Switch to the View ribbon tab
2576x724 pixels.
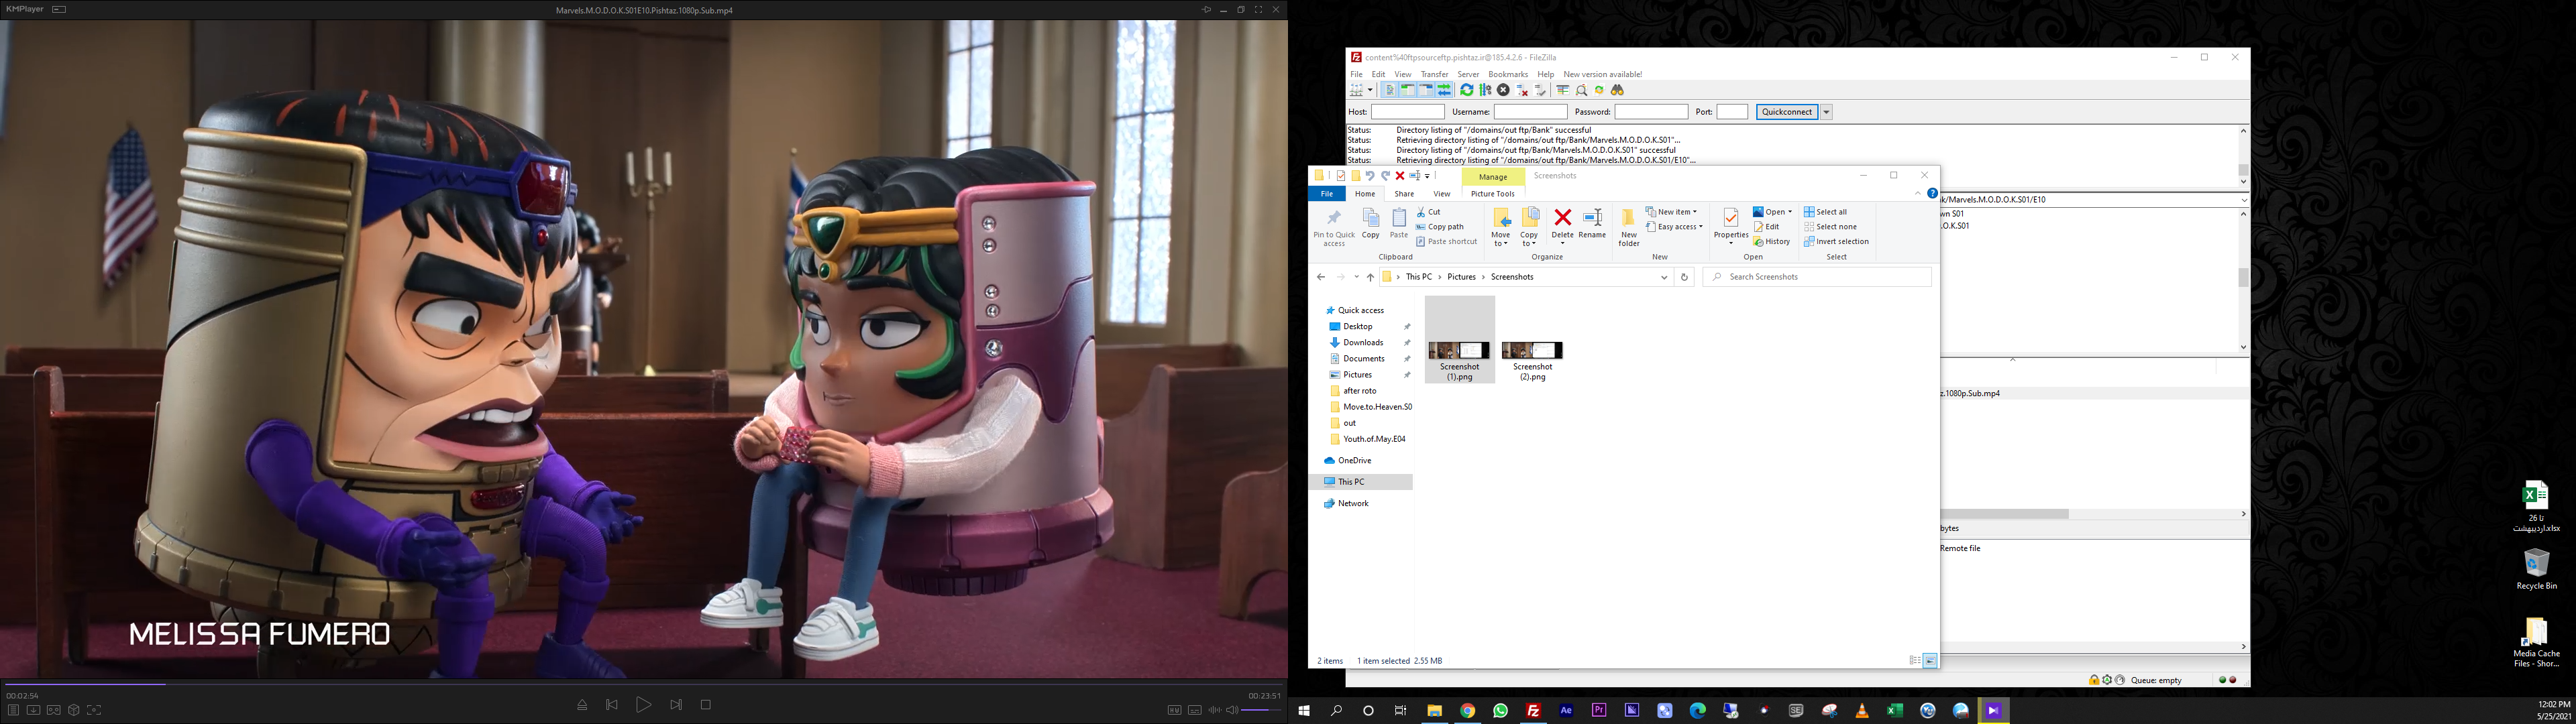point(1441,194)
